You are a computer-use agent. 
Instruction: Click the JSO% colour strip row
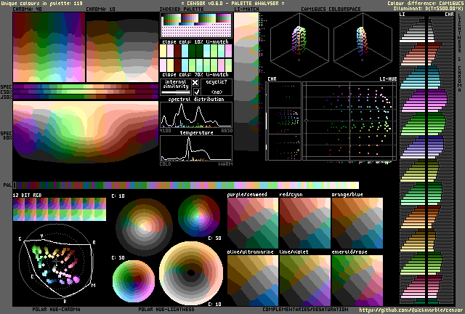[86, 97]
